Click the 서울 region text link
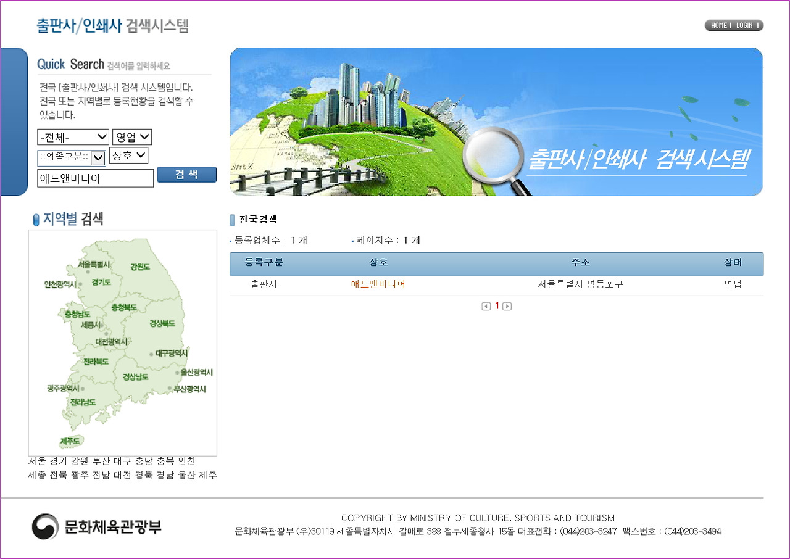 (35, 461)
